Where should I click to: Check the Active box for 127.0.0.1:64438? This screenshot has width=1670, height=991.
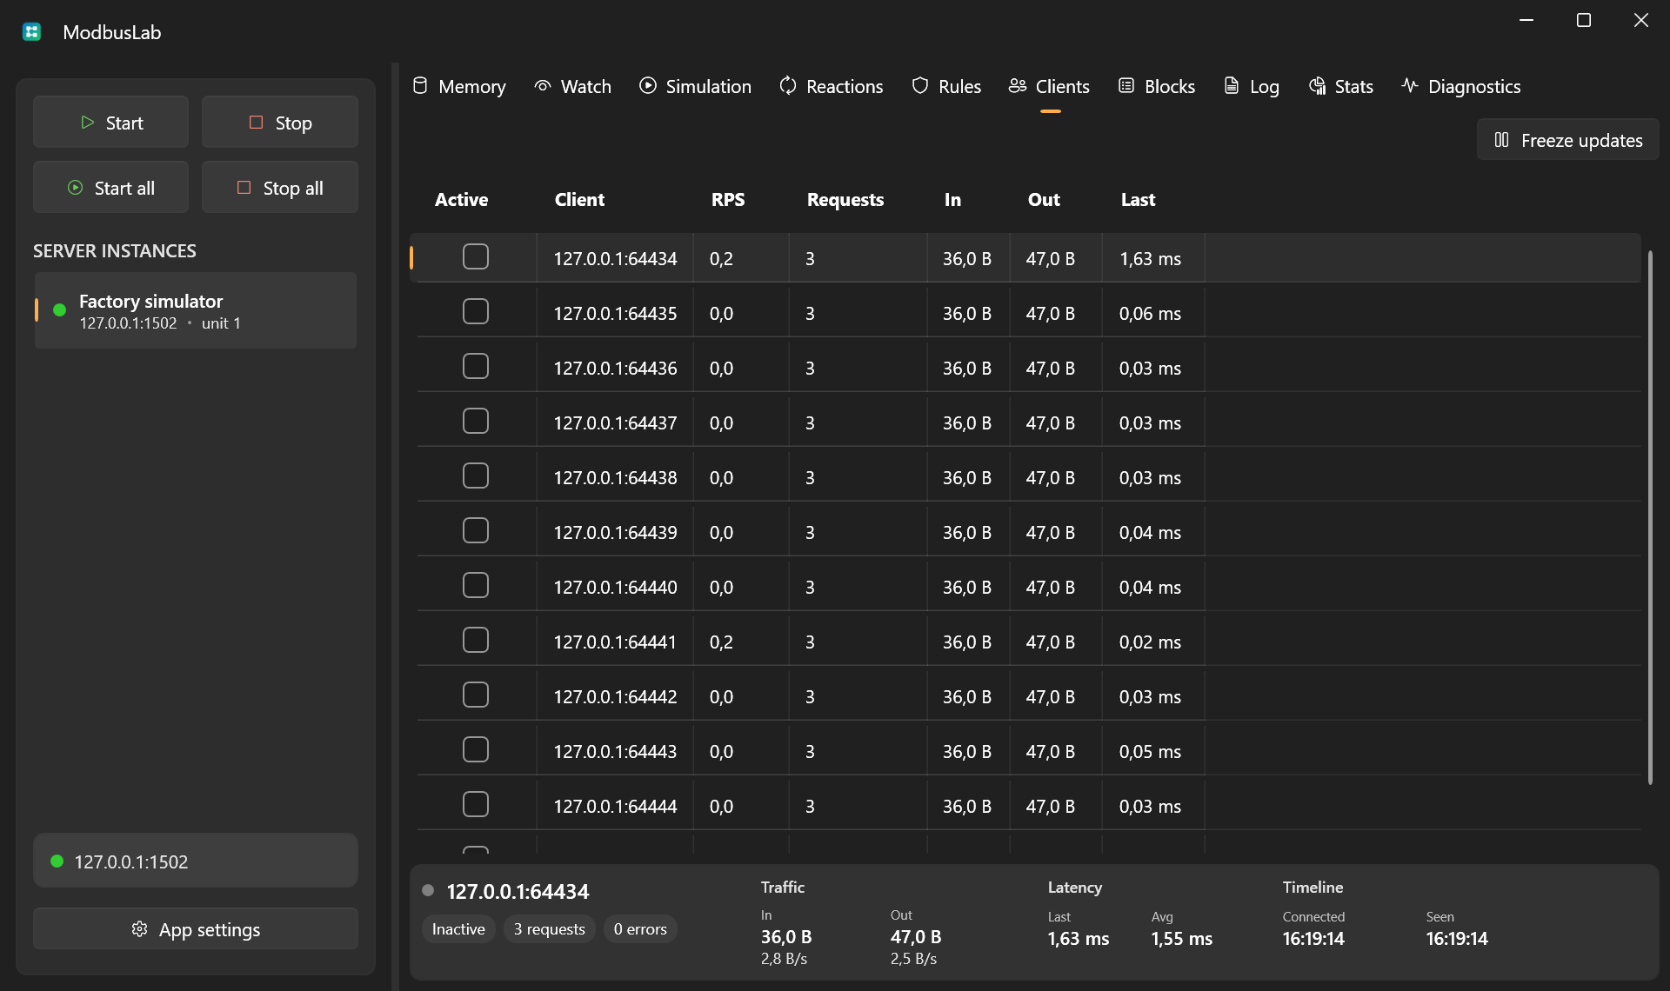[x=476, y=476]
